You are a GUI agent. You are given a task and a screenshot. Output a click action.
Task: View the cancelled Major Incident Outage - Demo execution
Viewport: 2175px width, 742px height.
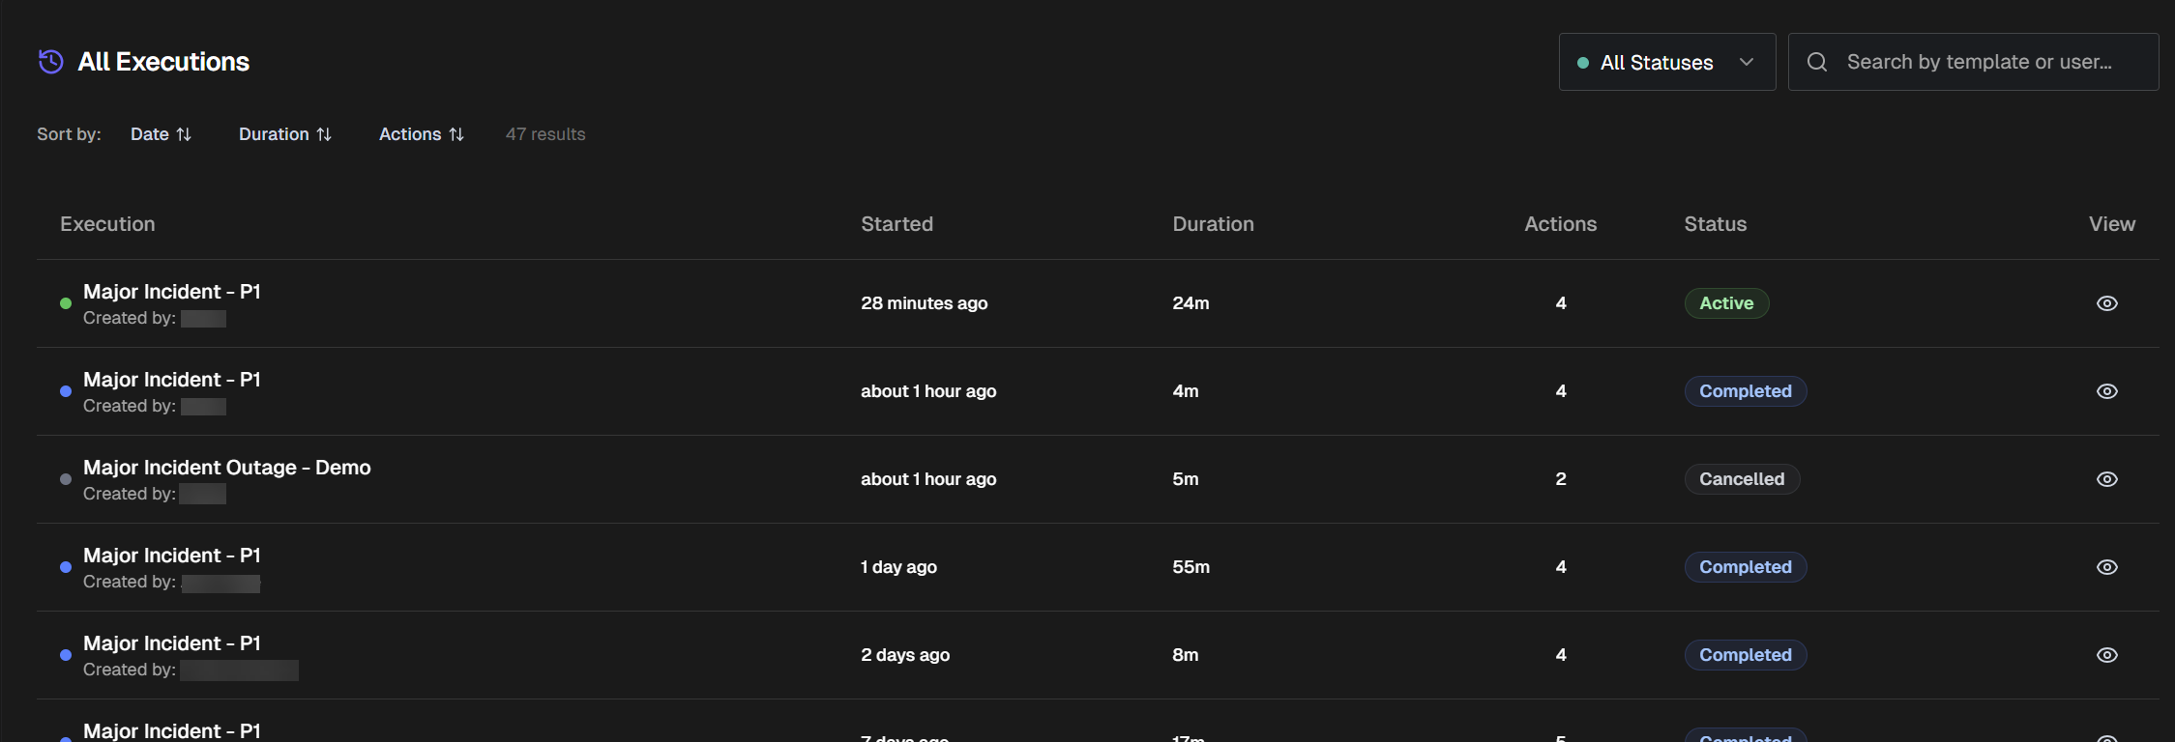(2107, 478)
